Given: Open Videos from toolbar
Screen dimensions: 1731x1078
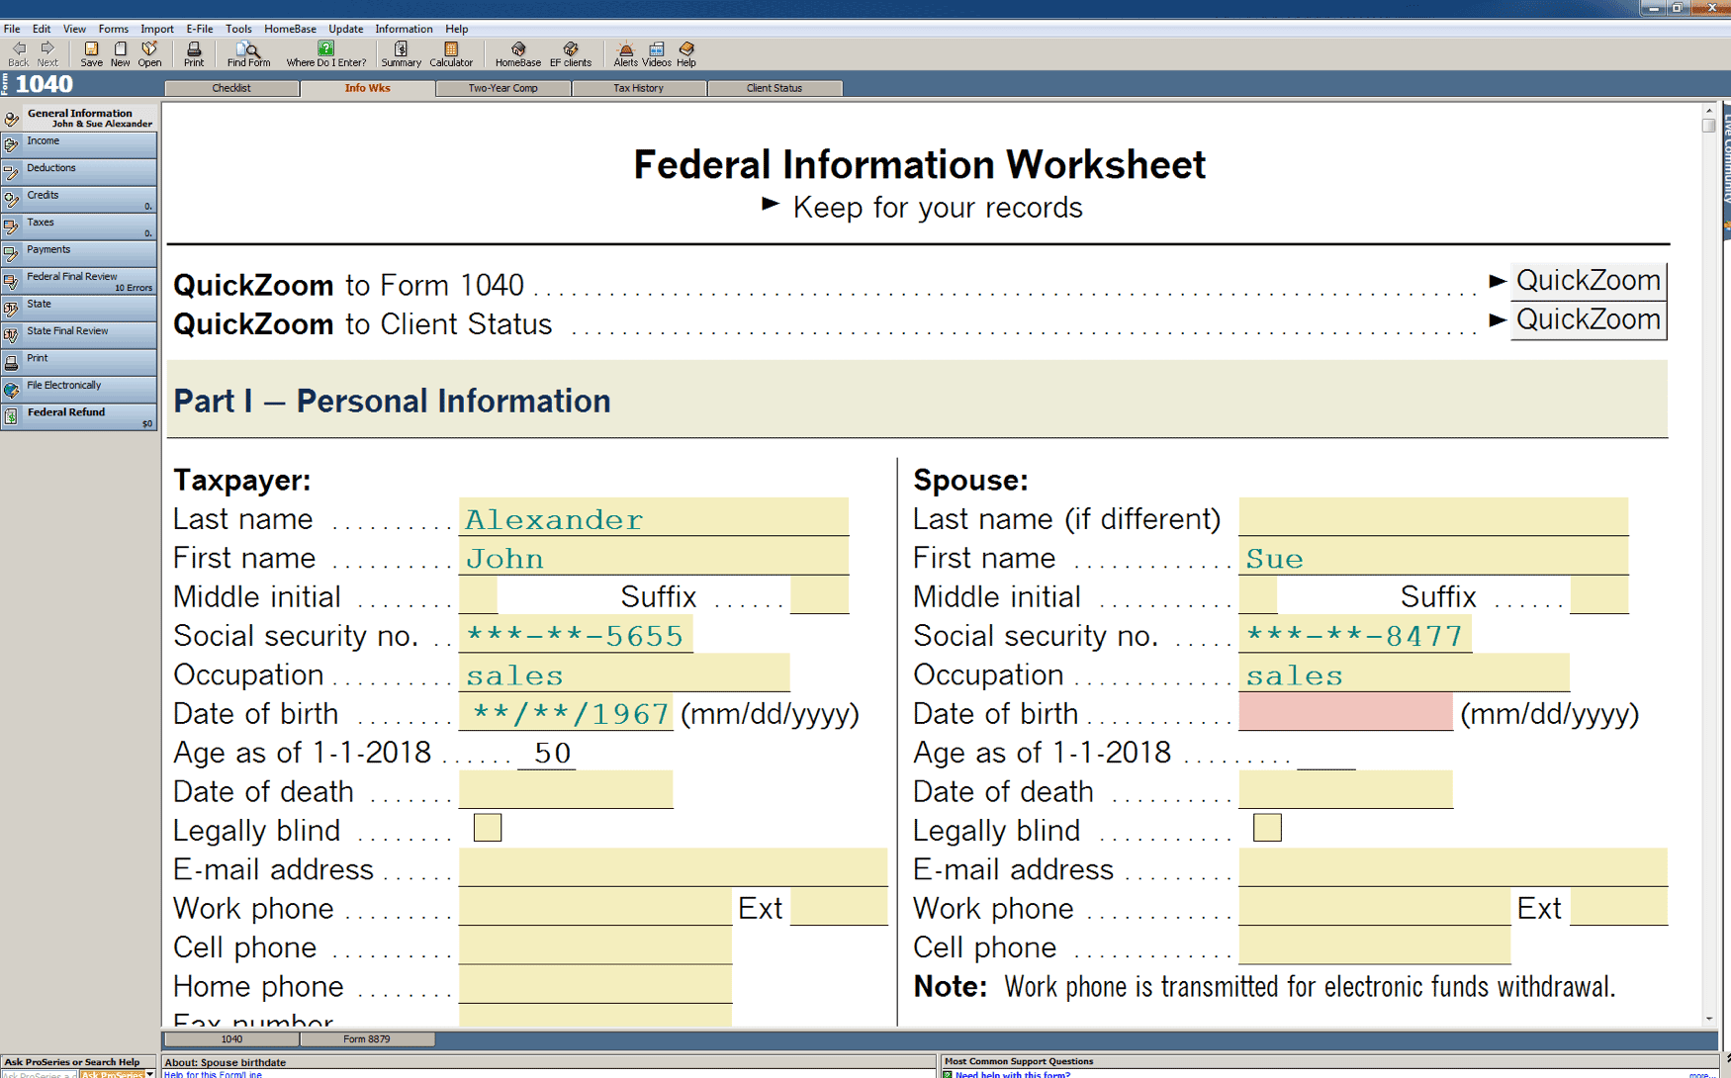Looking at the screenshot, I should pos(656,53).
